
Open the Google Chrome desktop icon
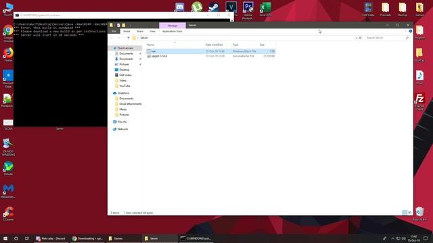8,34
